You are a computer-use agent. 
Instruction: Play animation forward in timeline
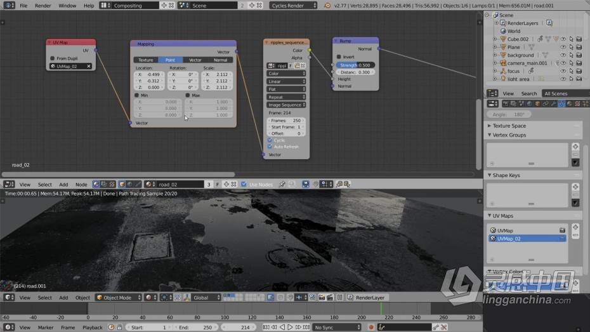290,328
